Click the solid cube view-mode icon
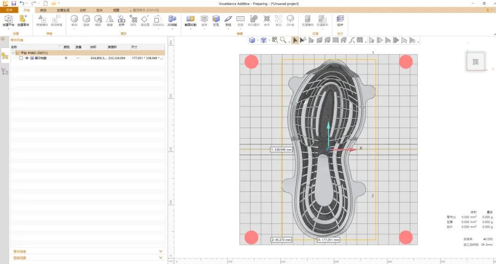Viewport: 496px width, 264px height. (x=252, y=40)
